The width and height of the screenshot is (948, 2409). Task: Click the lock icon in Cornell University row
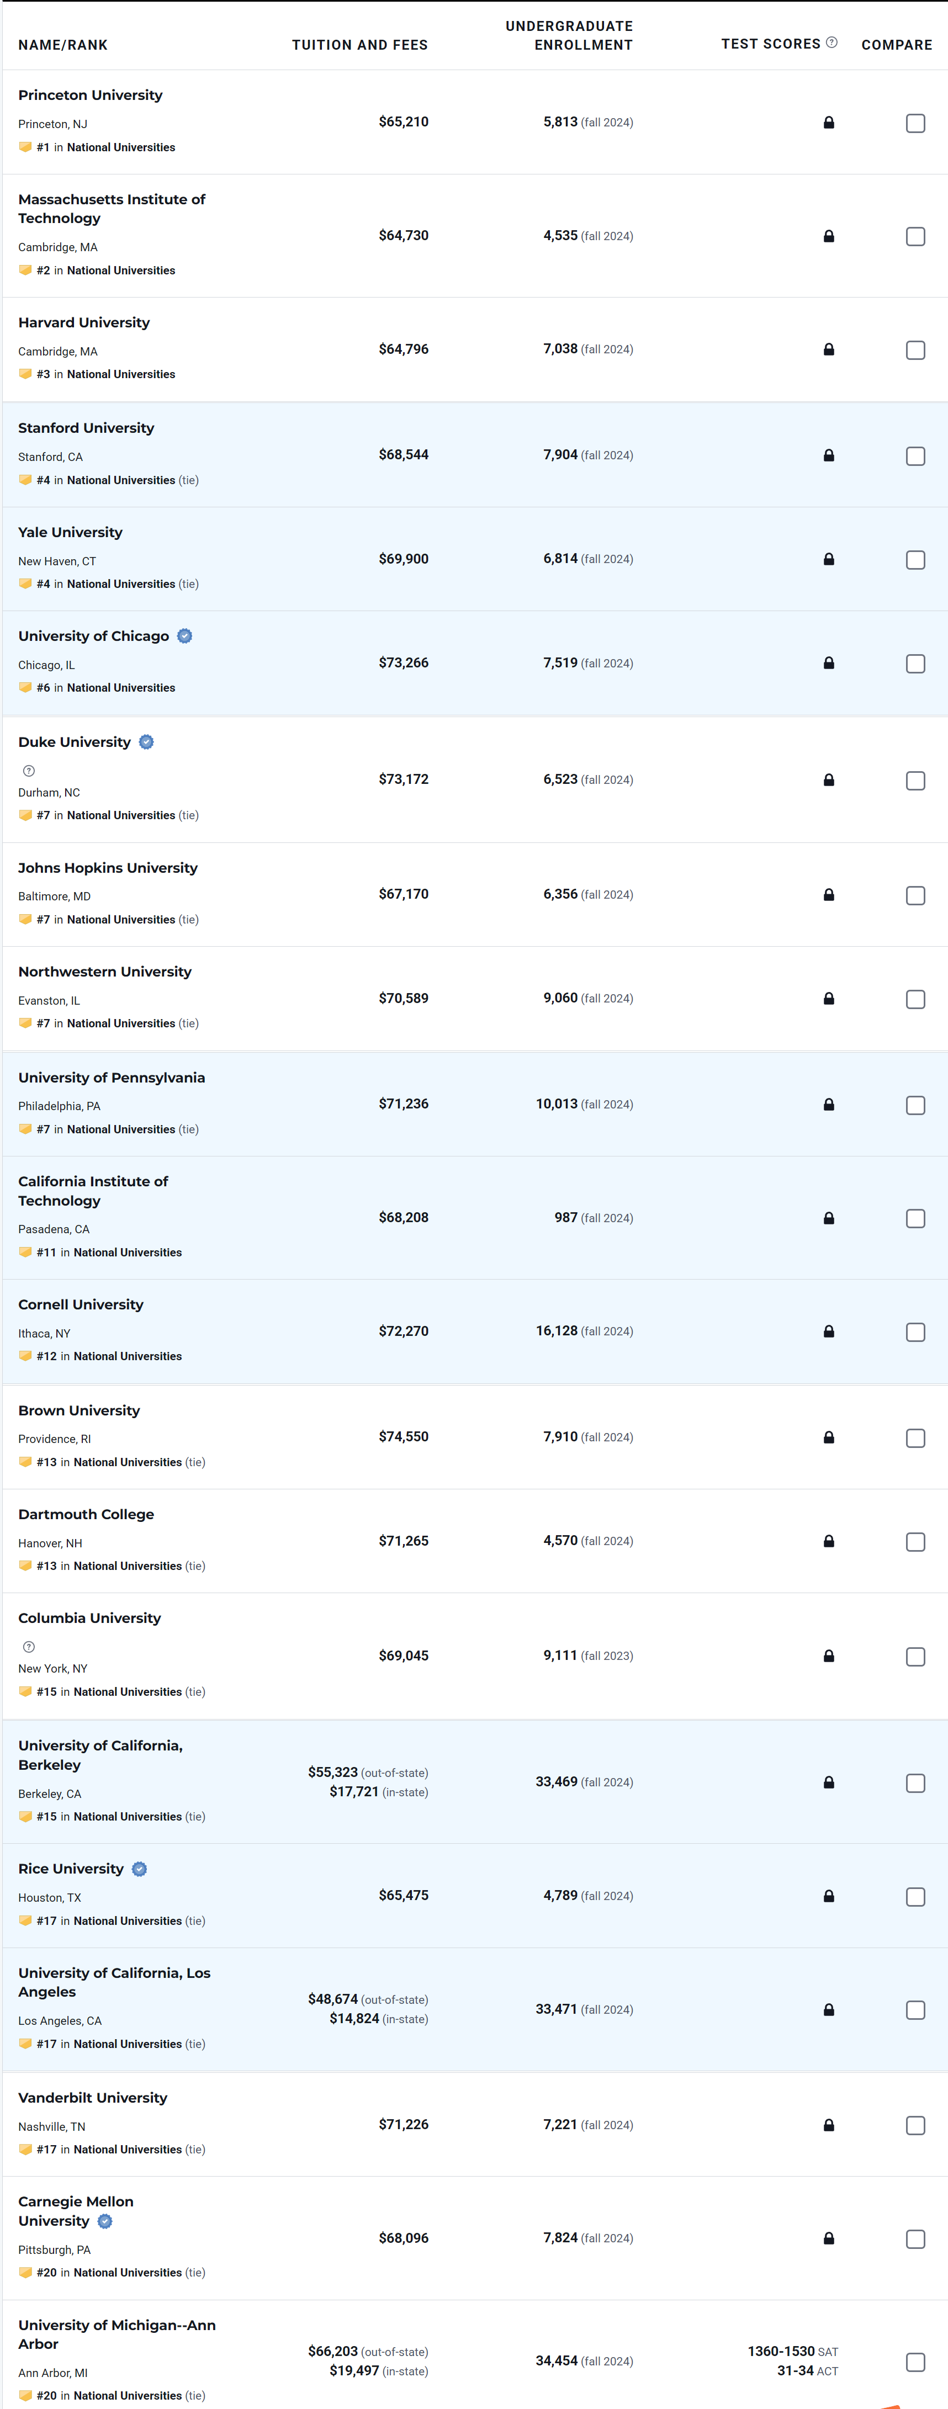click(828, 1331)
